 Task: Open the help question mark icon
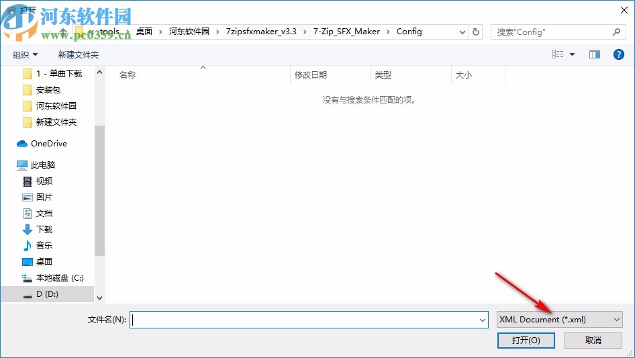click(618, 54)
